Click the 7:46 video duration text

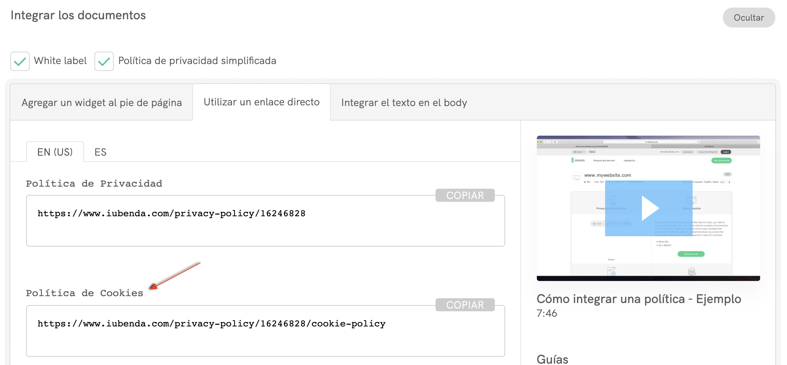(546, 313)
